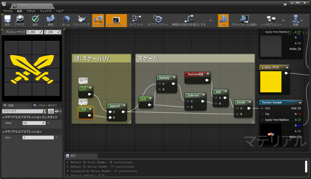Close the UI_Scale tab

[50, 6]
